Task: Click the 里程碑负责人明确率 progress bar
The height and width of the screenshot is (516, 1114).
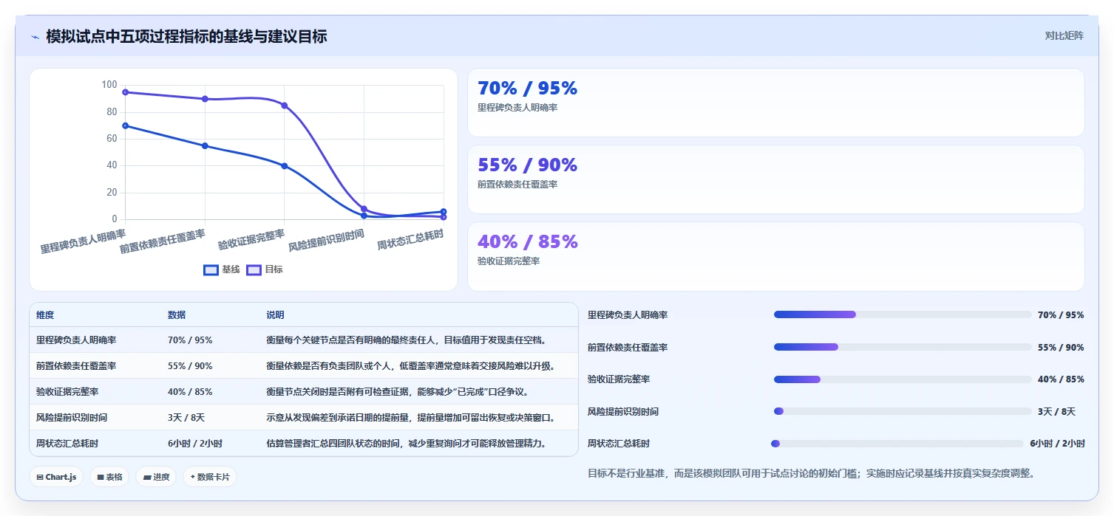Action: tap(903, 314)
